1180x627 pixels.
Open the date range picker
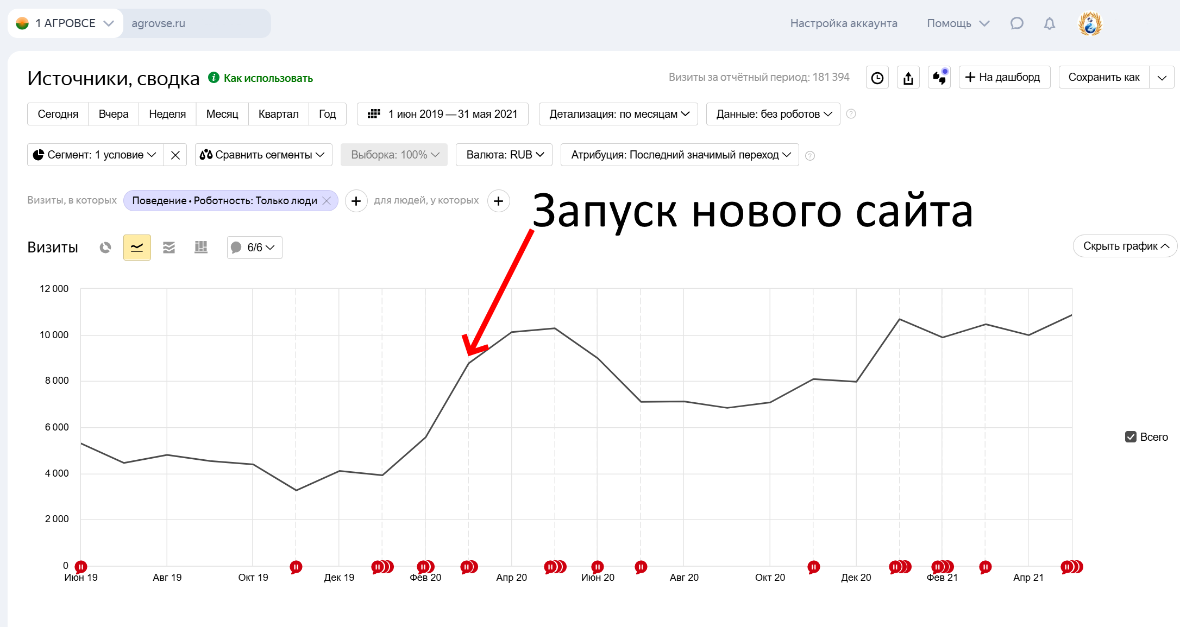pos(442,114)
